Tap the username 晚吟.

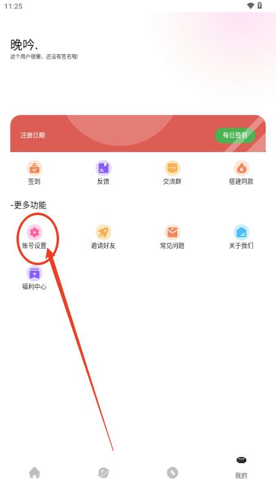pos(24,45)
